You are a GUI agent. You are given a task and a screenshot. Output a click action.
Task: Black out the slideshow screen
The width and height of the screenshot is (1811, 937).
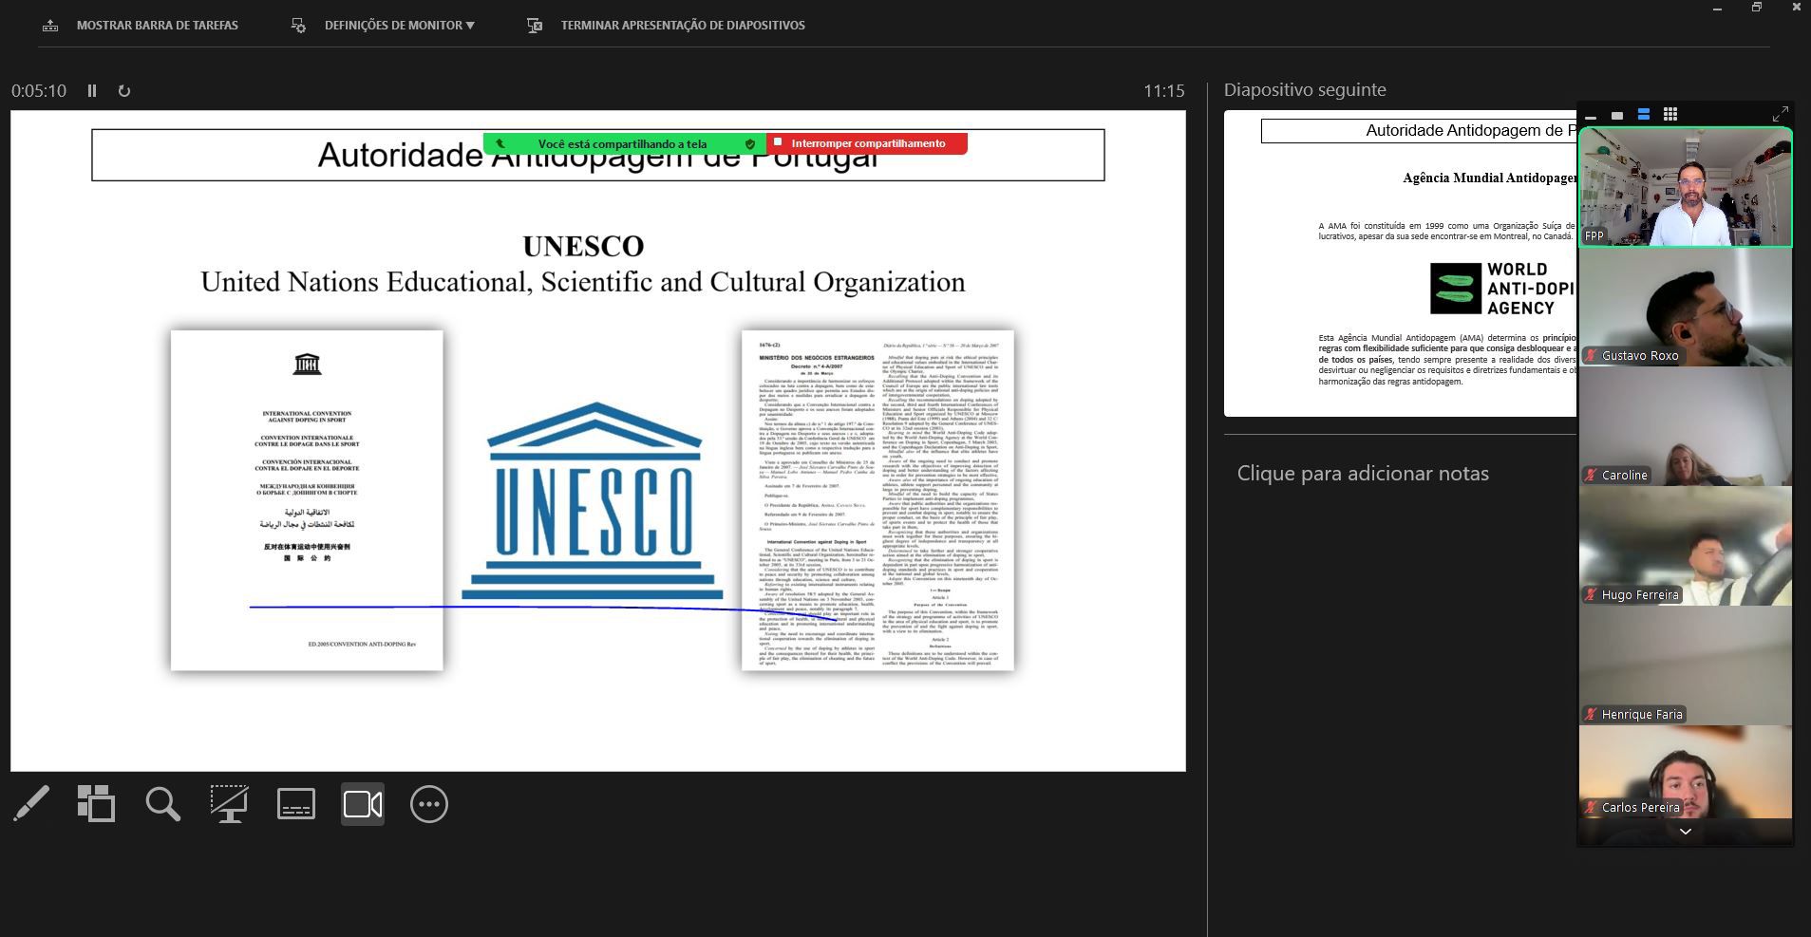[x=229, y=804]
